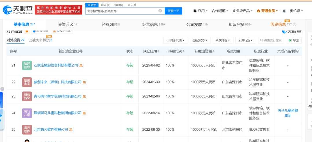Click the 导出 export button
The height and width of the screenshot is (142, 312).
point(294,40)
